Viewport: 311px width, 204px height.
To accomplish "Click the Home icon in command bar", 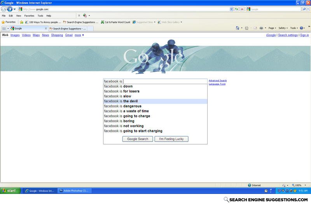I will click(238, 28).
